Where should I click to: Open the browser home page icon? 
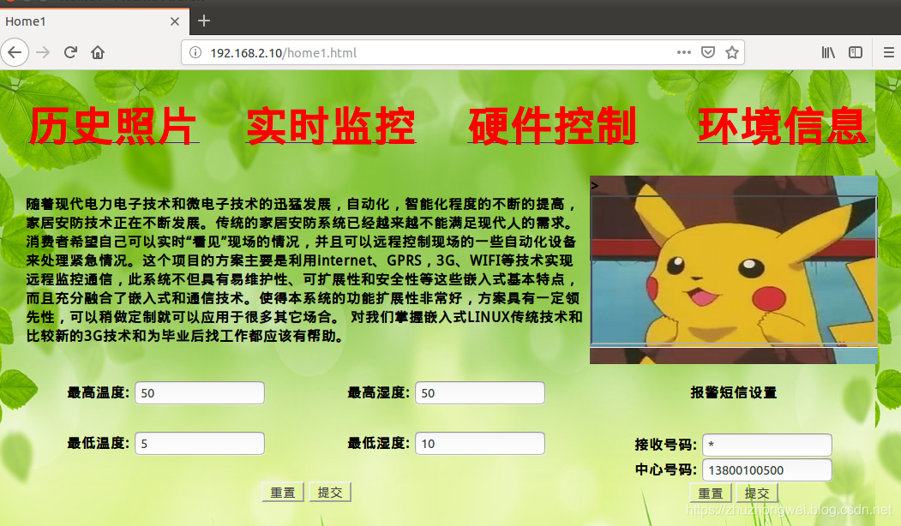(98, 53)
